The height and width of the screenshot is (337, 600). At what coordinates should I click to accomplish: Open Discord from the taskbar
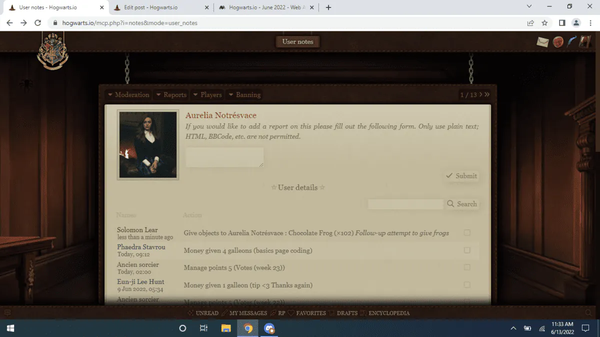(x=269, y=328)
